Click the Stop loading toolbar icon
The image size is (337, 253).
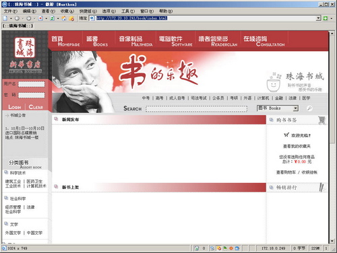click(40, 18)
